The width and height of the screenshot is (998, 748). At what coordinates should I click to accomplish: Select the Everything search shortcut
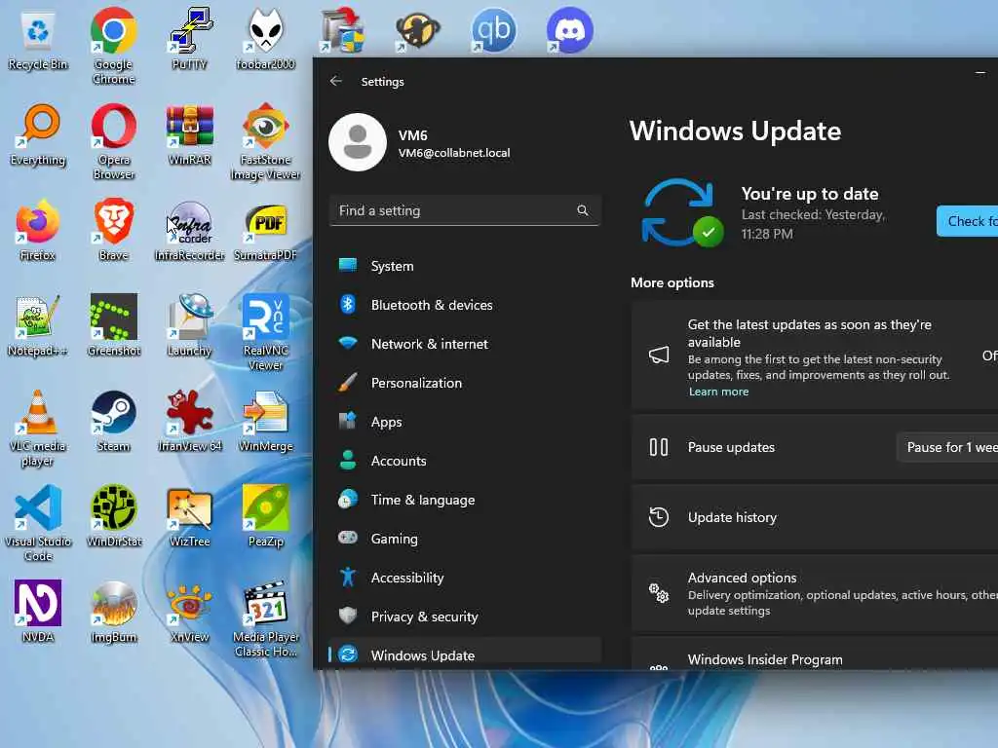[x=38, y=135]
